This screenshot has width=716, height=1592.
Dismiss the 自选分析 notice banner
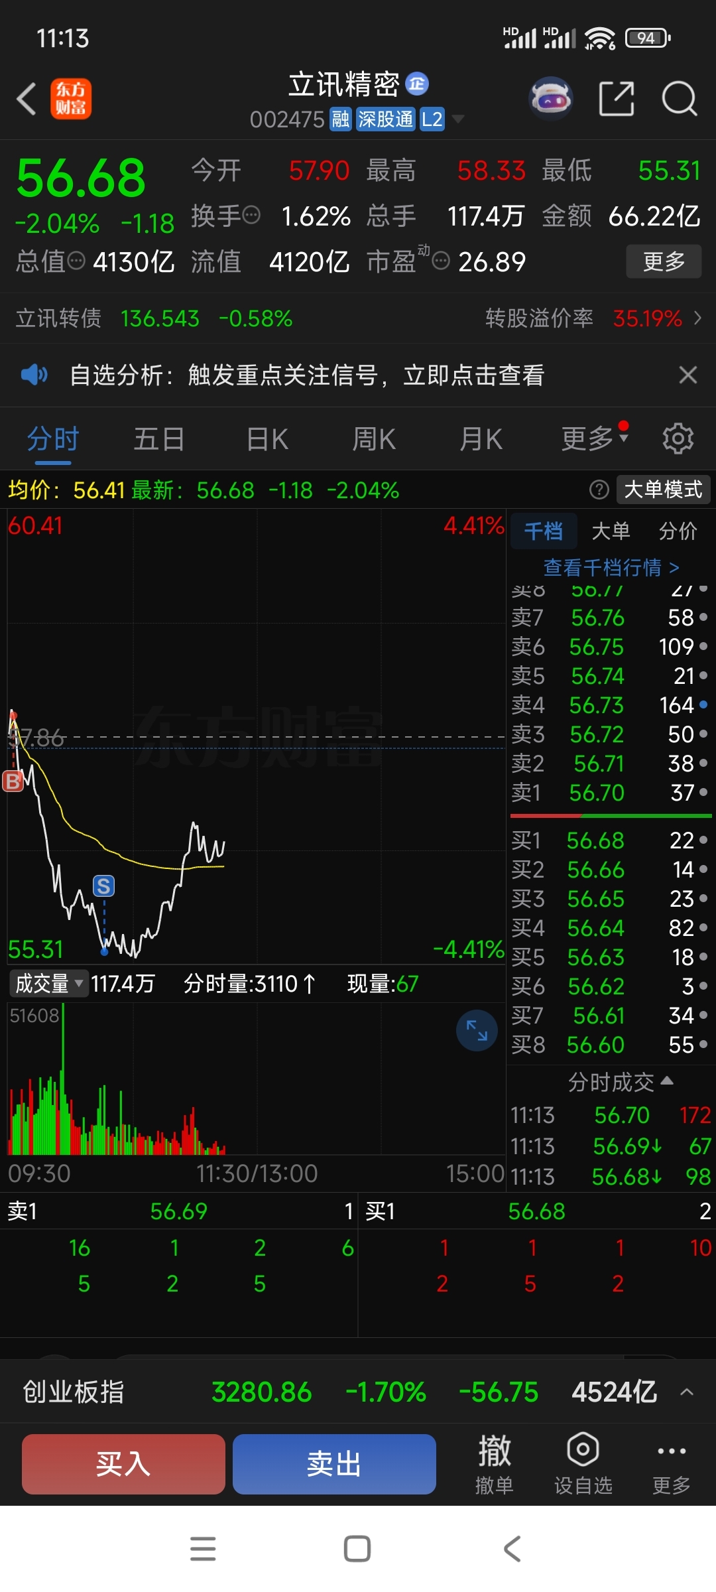(688, 375)
